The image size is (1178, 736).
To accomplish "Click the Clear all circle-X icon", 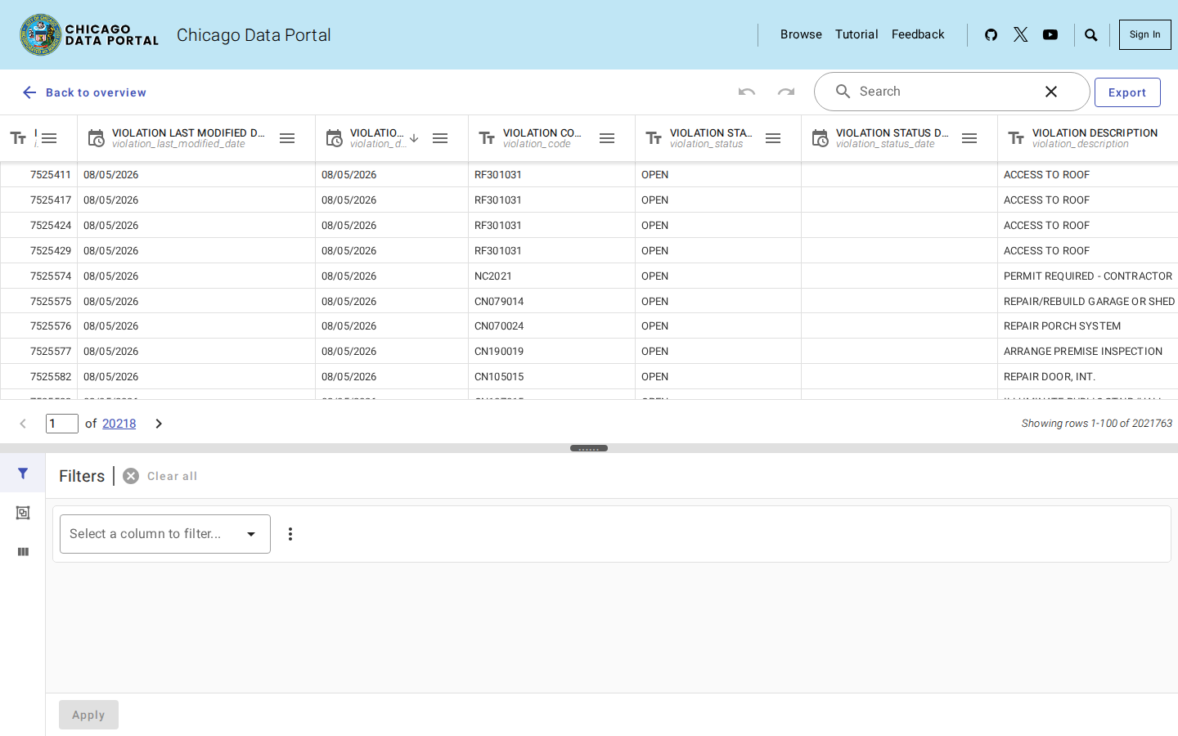I will tap(131, 476).
